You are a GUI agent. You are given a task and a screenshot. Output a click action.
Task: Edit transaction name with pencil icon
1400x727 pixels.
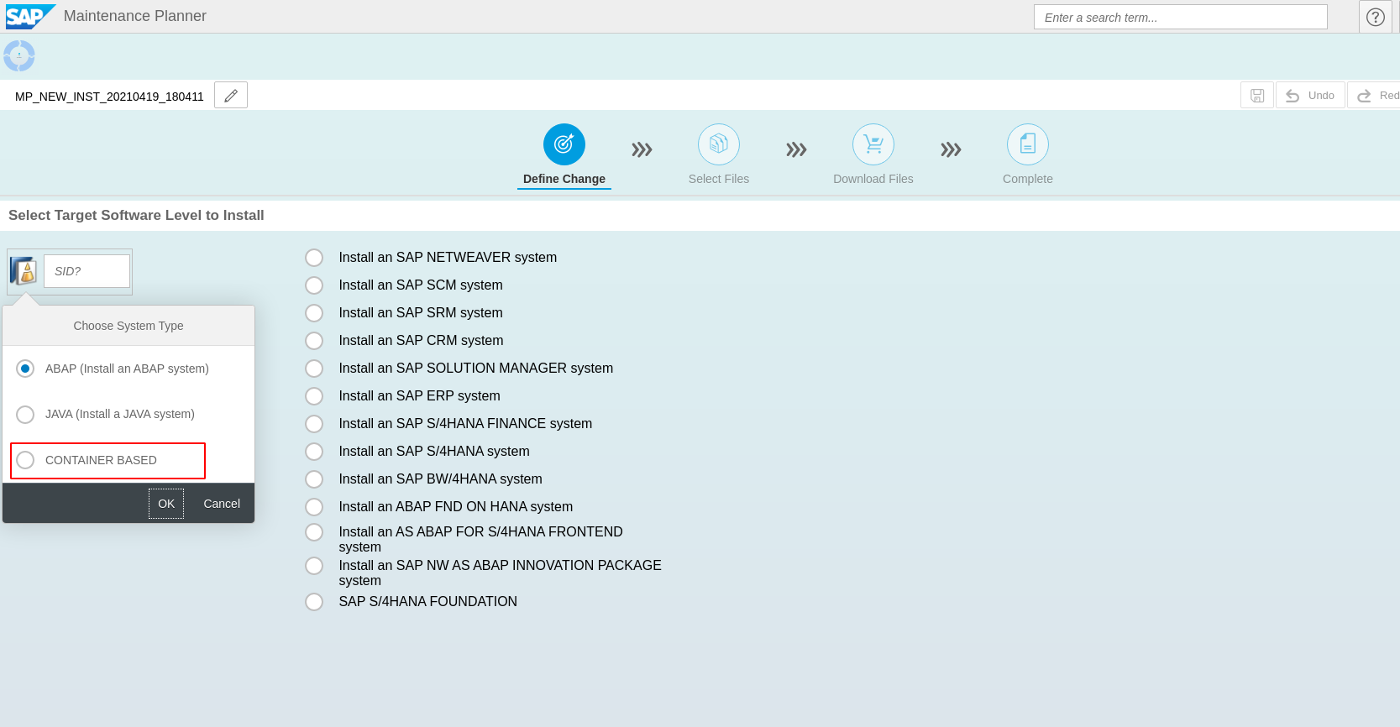(x=231, y=96)
